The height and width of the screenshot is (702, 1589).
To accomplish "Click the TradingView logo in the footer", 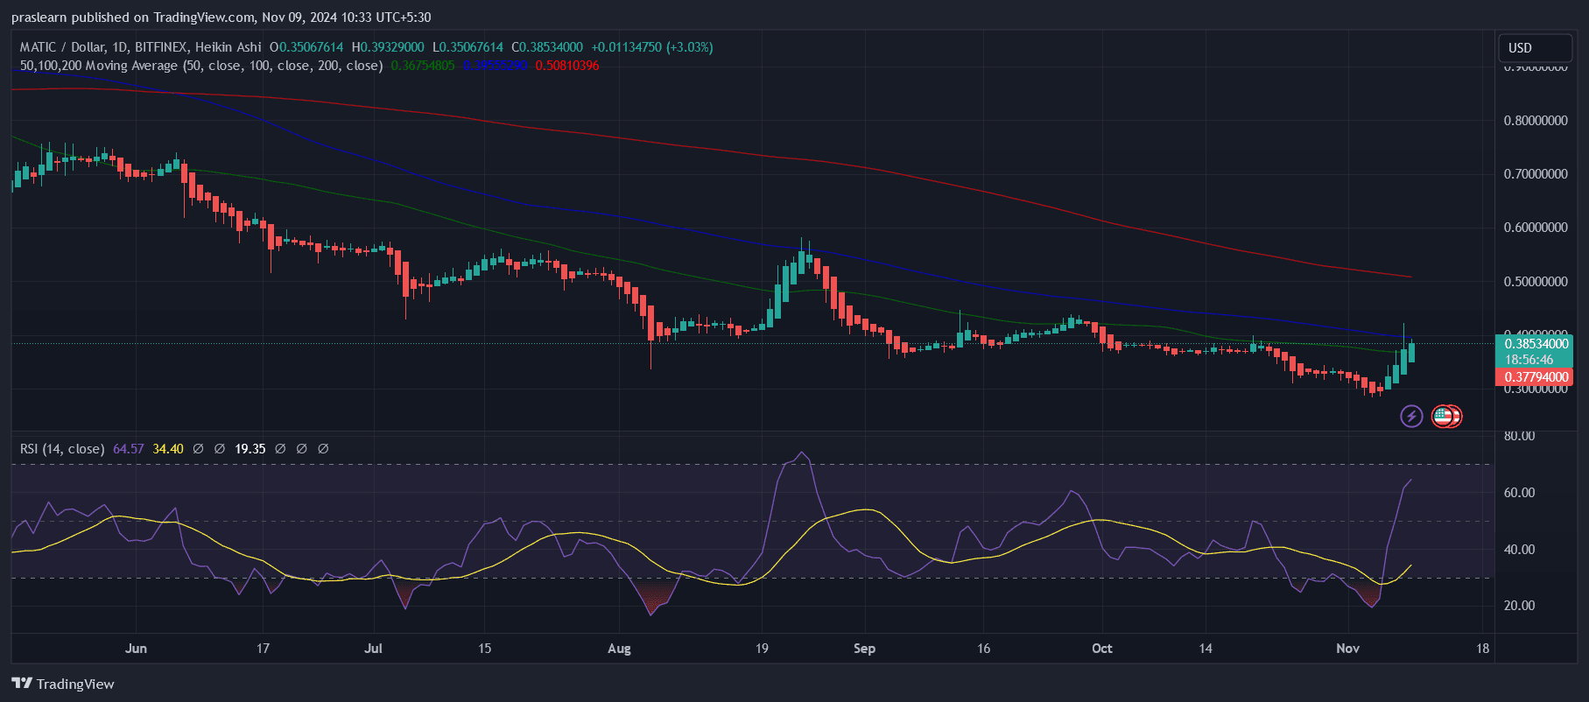I will click(x=63, y=684).
